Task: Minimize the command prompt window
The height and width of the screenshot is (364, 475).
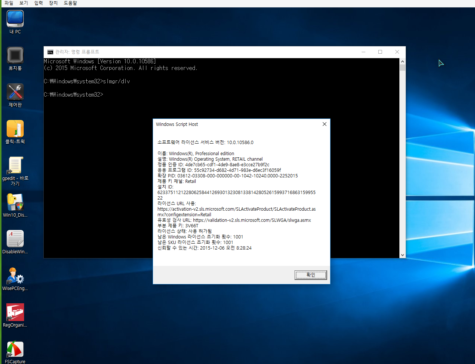Action: [x=363, y=52]
